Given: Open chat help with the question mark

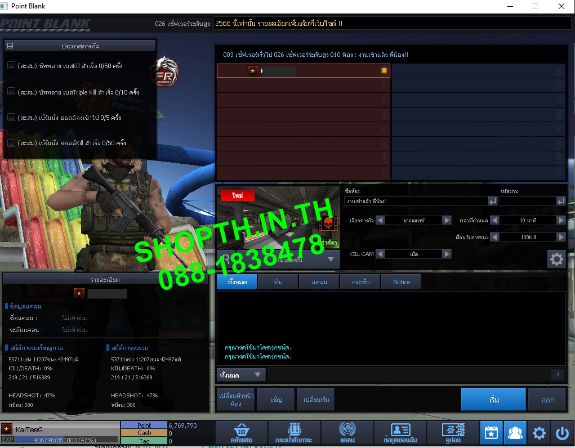Looking at the screenshot, I should coord(558,375).
